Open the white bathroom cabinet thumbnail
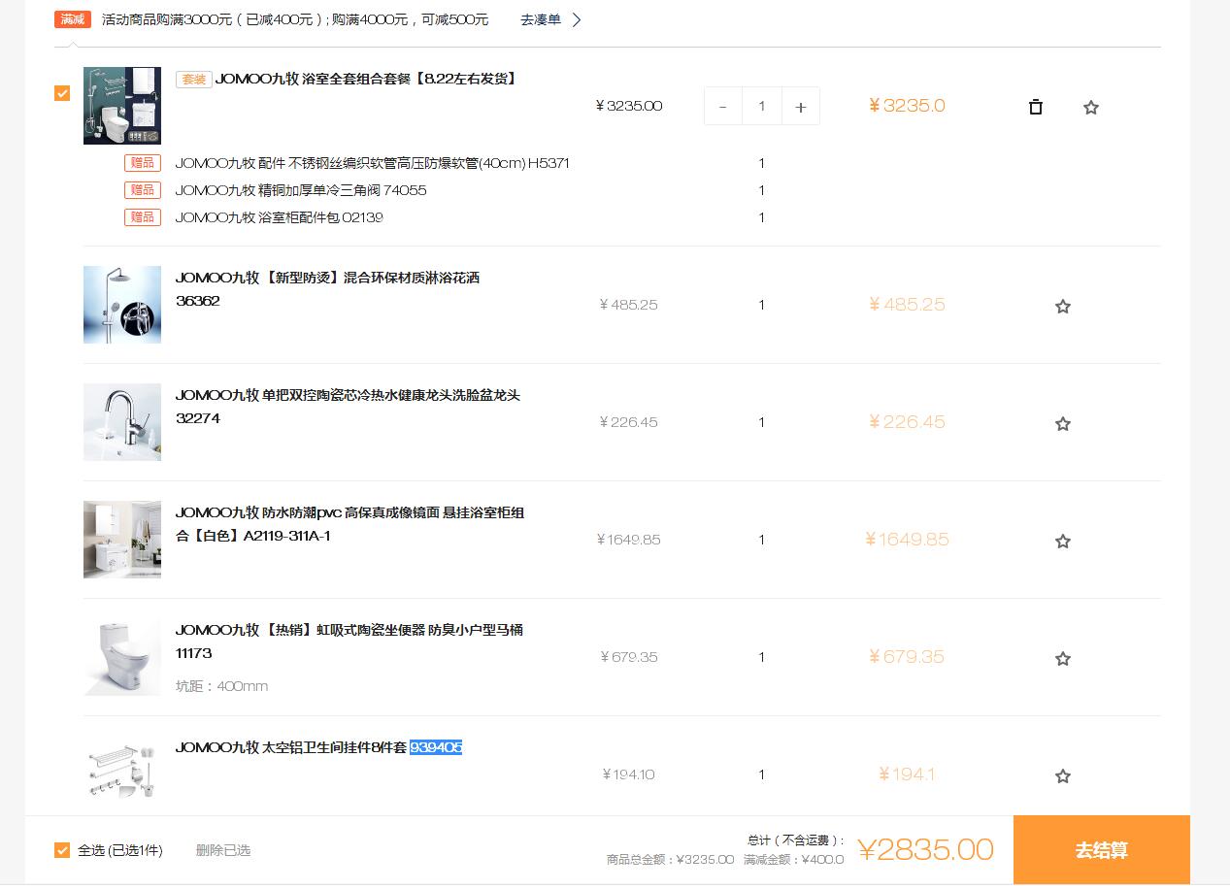Screen dimensions: 1230x889 tap(122, 540)
